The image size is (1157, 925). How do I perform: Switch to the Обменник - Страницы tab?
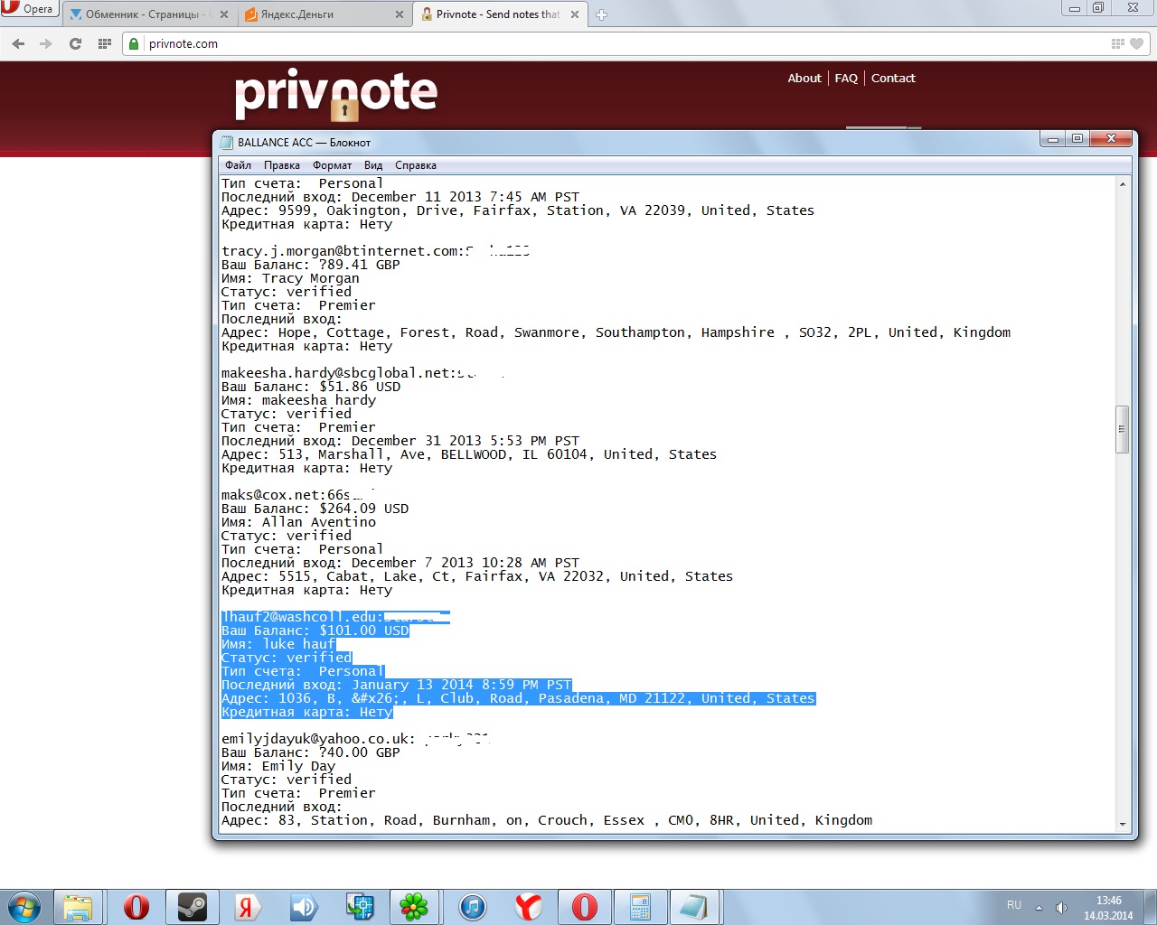(149, 14)
